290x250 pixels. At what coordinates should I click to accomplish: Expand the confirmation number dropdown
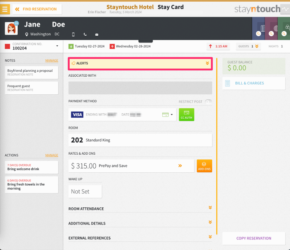click(57, 46)
